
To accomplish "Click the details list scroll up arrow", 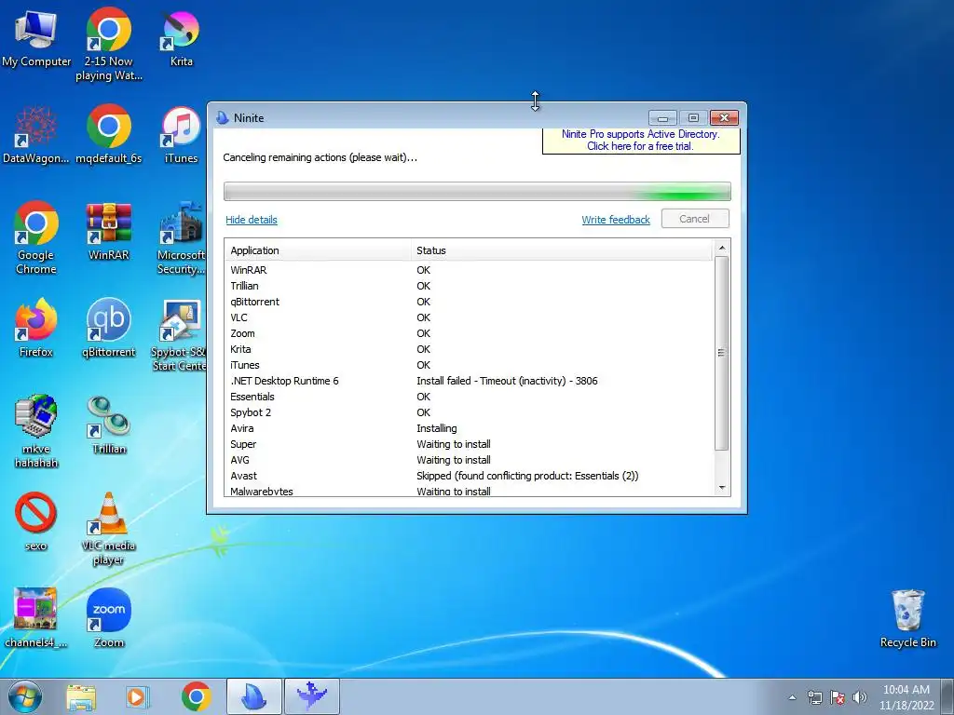I will tap(722, 248).
